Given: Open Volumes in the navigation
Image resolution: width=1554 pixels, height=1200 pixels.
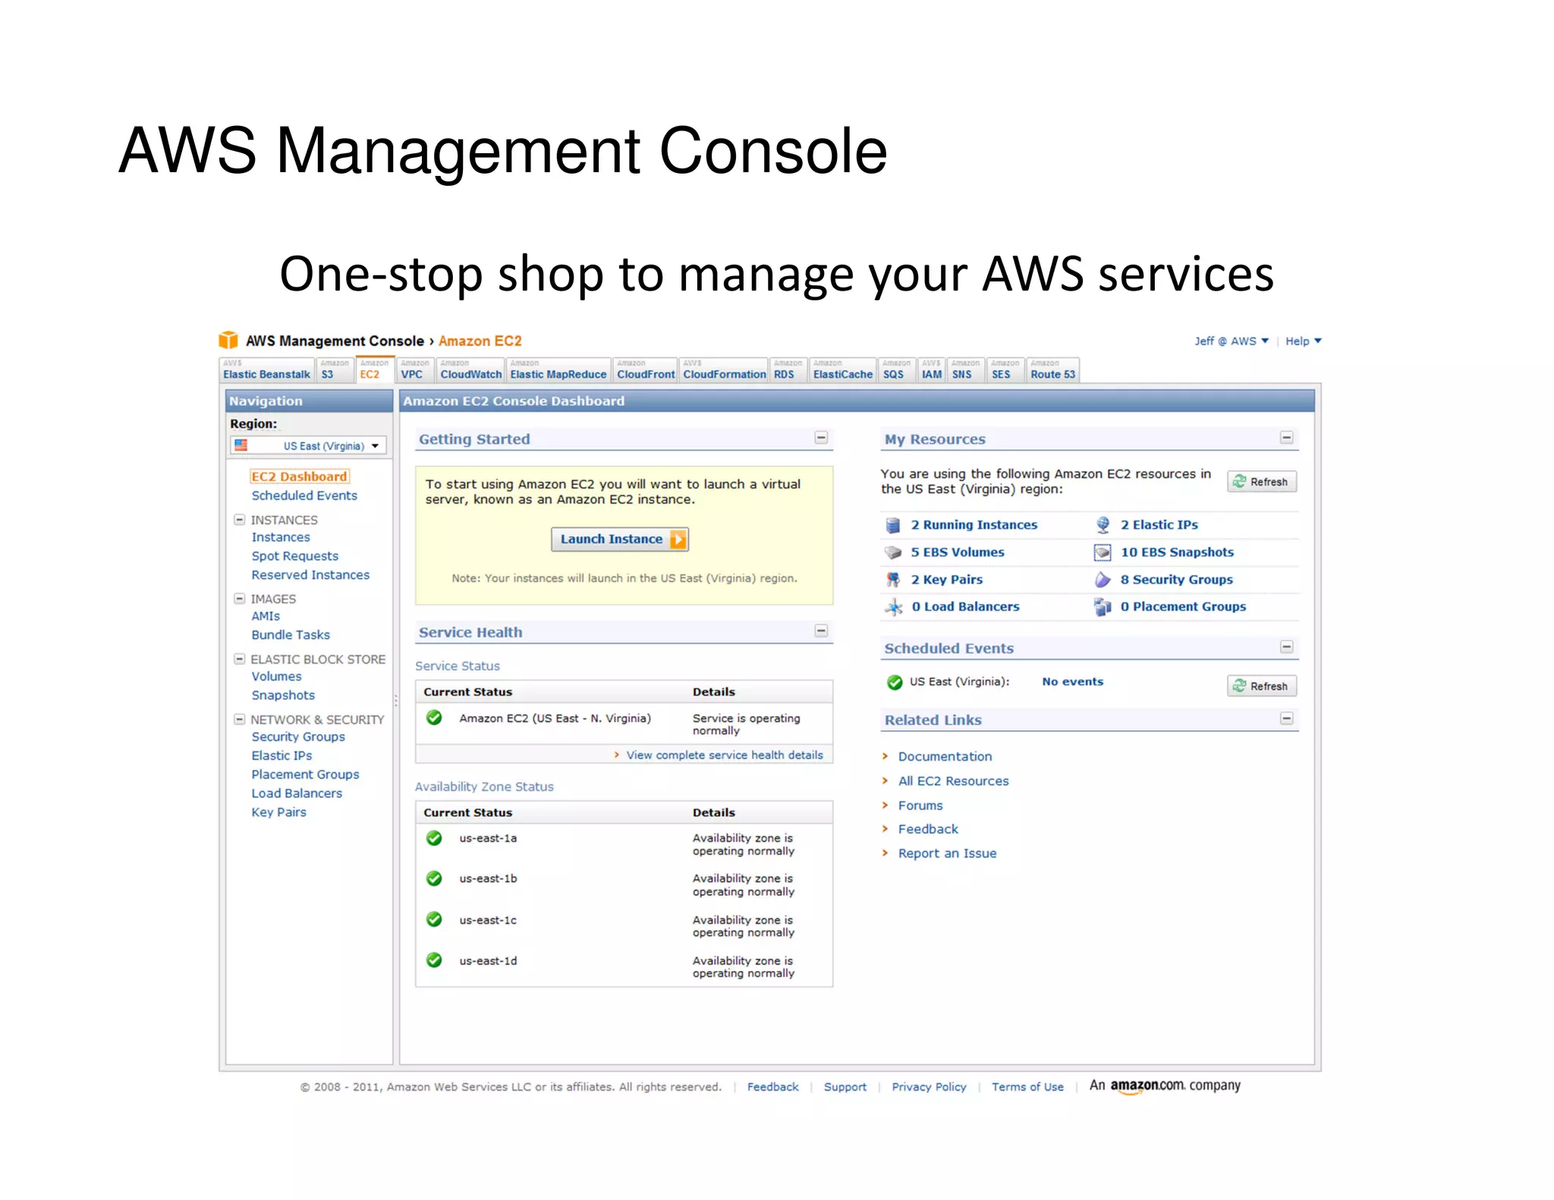Looking at the screenshot, I should 276,677.
